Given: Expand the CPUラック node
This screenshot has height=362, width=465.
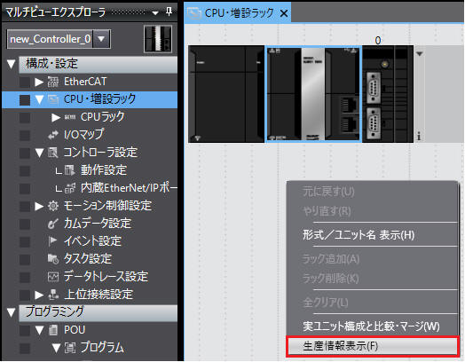Looking at the screenshot, I should 56,117.
